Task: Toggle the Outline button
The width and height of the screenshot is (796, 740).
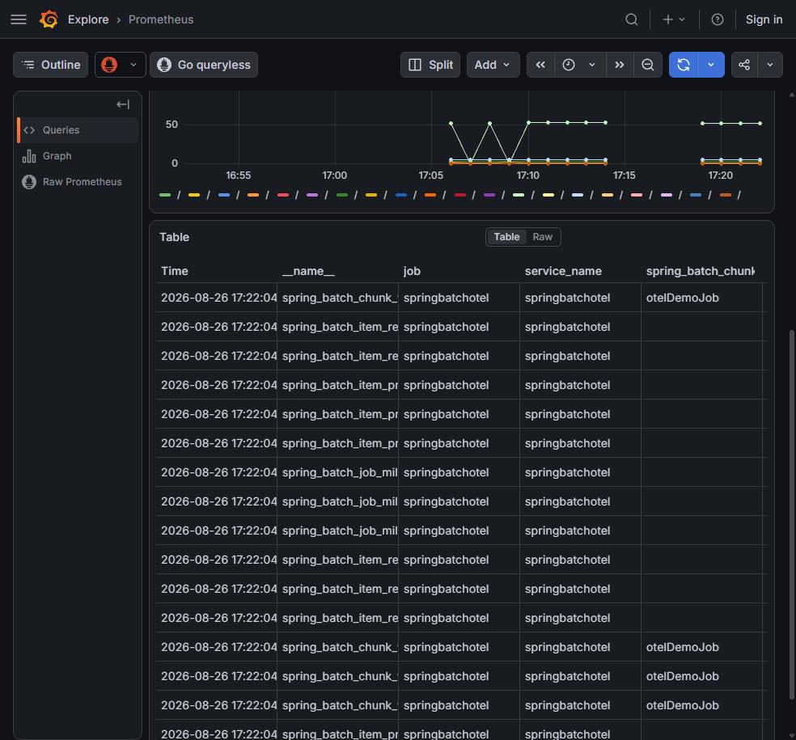Action: [51, 65]
